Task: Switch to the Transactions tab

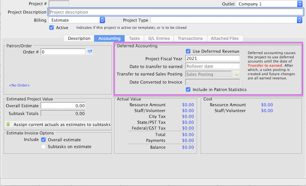Action: (190, 38)
